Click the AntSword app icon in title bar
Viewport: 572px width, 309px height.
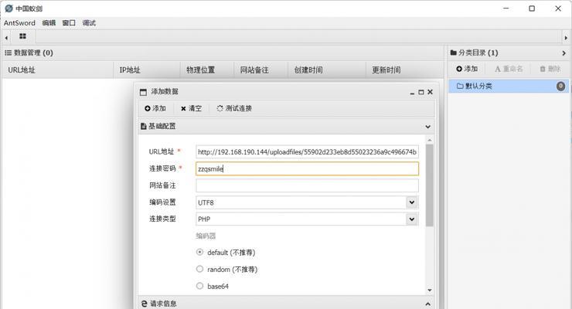9,8
